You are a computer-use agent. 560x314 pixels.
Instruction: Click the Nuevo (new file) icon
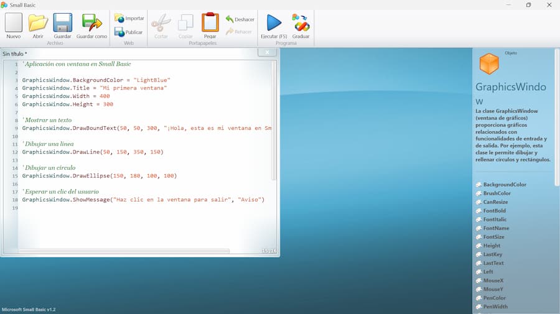14,22
